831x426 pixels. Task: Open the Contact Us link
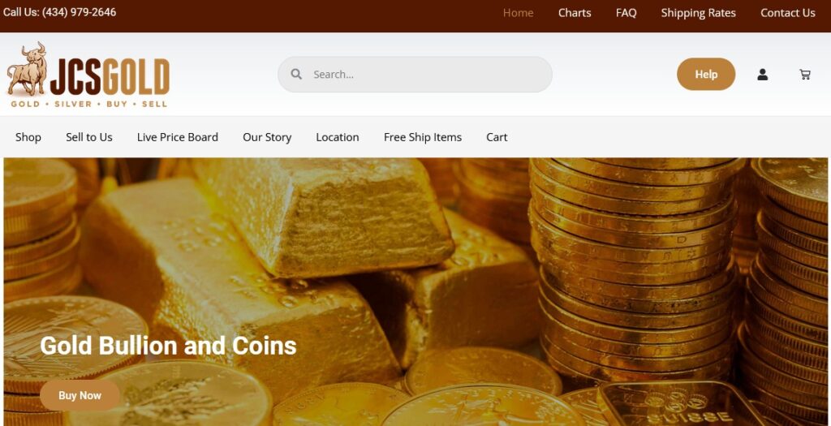tap(787, 13)
